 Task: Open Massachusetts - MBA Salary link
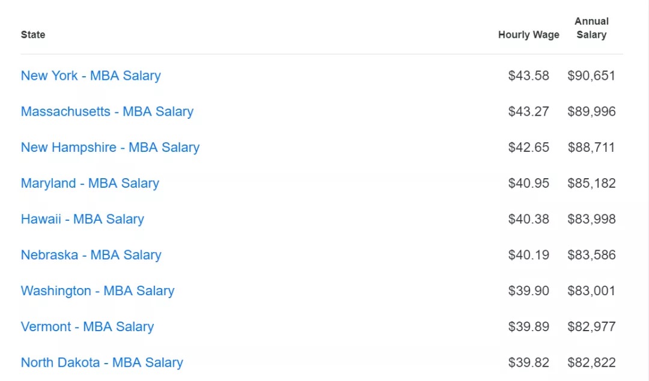(x=107, y=112)
